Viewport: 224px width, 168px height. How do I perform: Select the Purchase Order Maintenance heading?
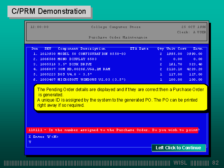(x=118, y=37)
